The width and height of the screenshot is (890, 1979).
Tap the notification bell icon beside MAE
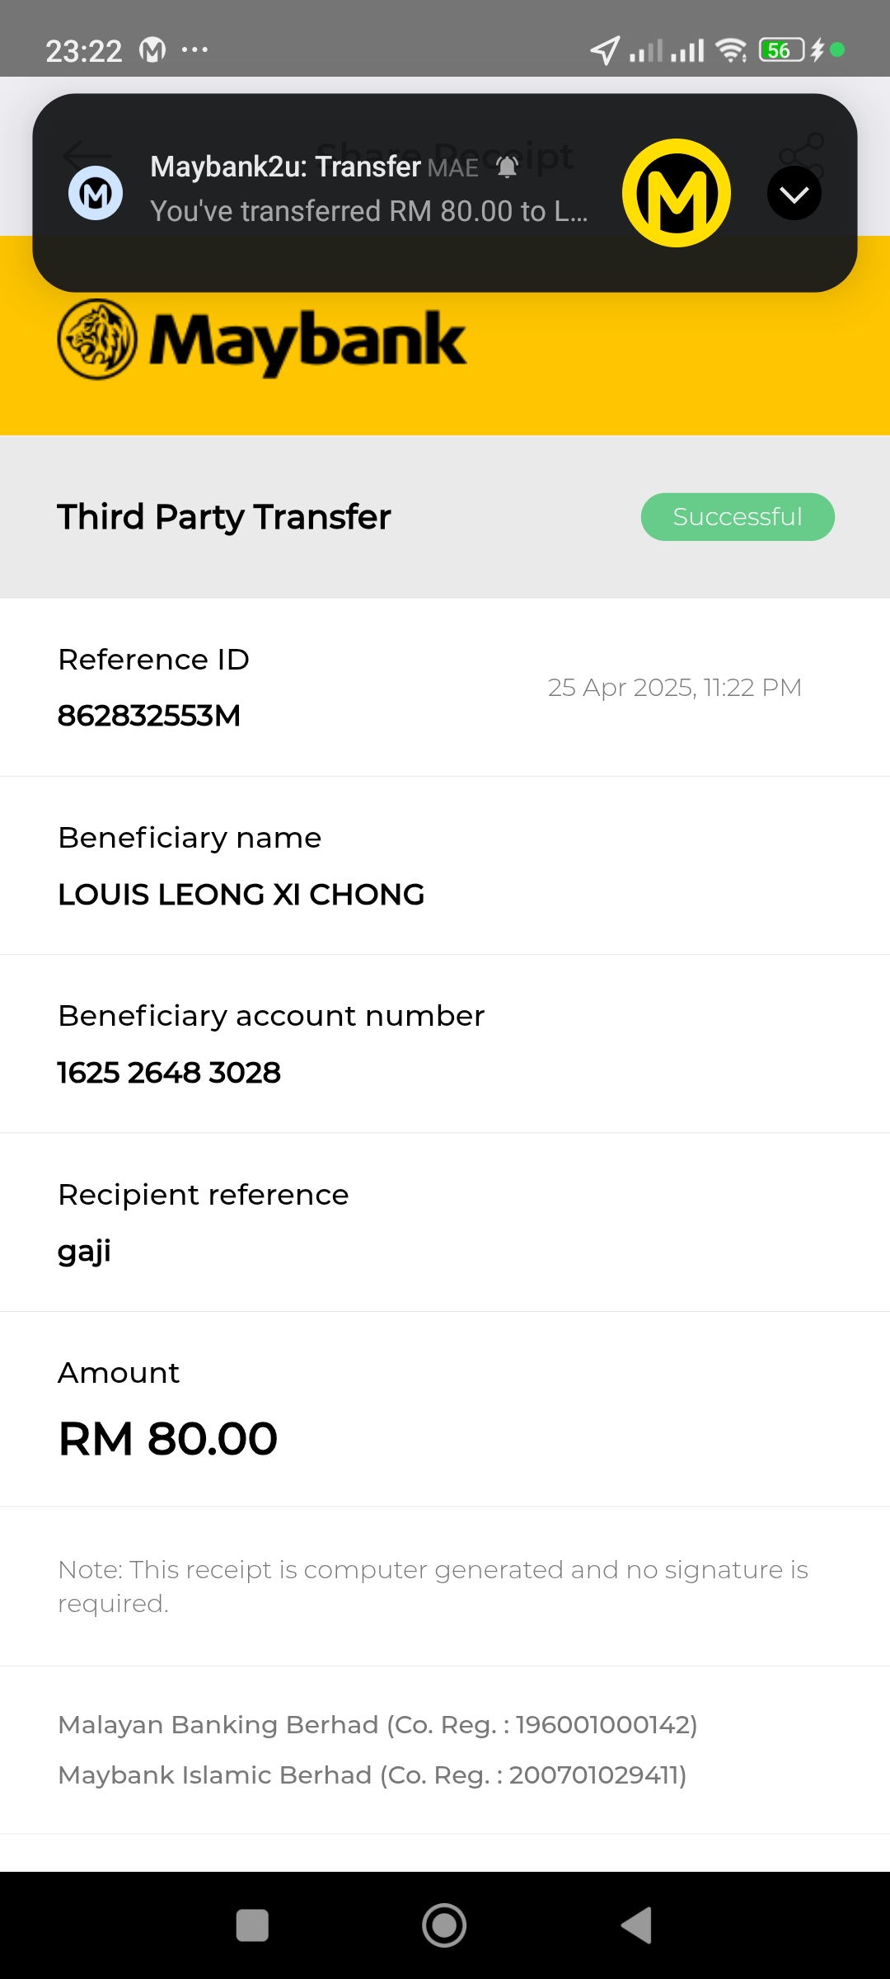point(508,167)
